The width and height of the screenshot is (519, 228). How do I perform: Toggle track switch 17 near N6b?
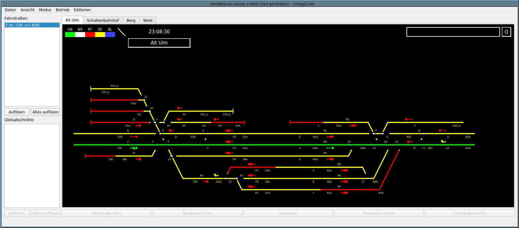pyautogui.click(x=368, y=178)
